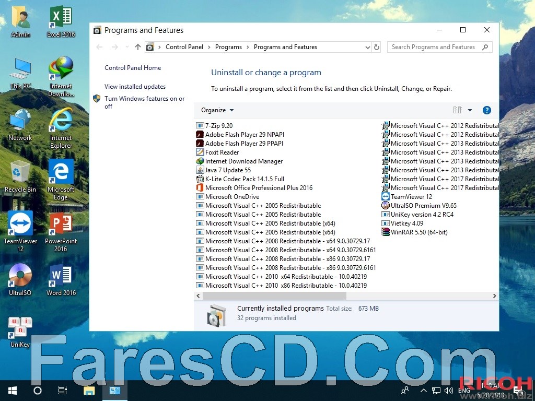Select Vietkey 4.09 in the list

point(403,223)
